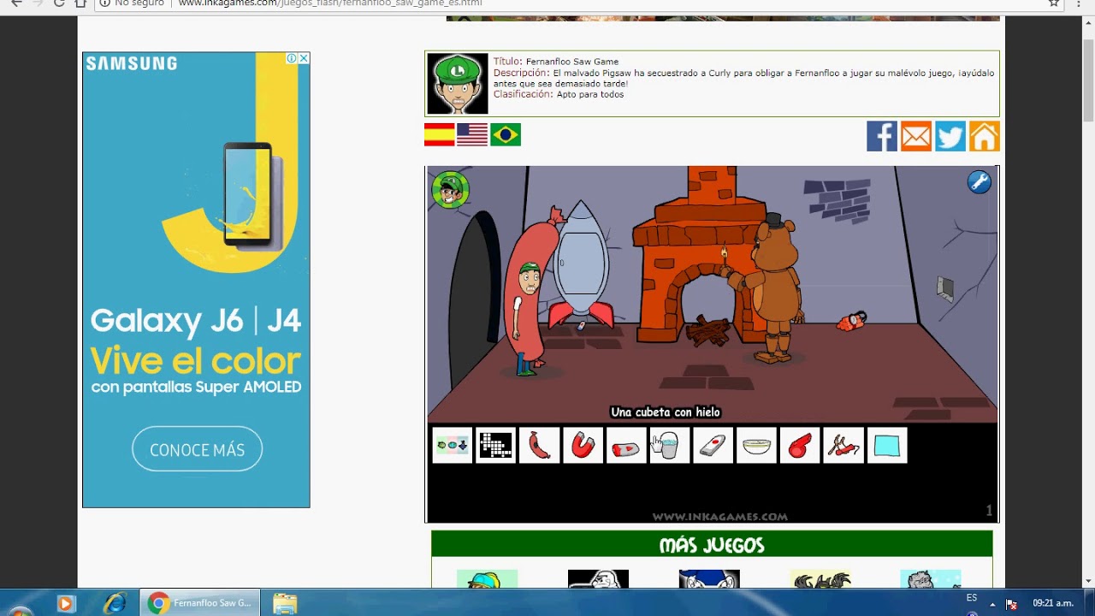Open the blue-haired character game thumbnail

pyautogui.click(x=709, y=579)
